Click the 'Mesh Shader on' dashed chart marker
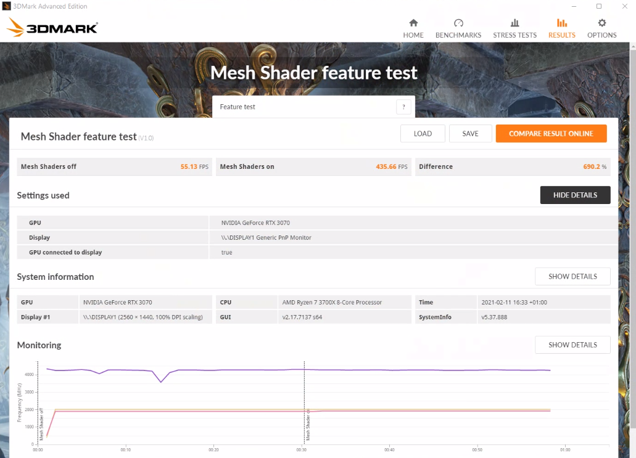This screenshot has width=636, height=458. tap(305, 403)
